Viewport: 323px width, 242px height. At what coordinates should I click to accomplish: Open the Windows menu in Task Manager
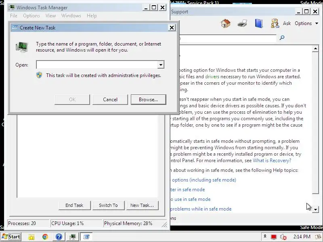coord(71,16)
